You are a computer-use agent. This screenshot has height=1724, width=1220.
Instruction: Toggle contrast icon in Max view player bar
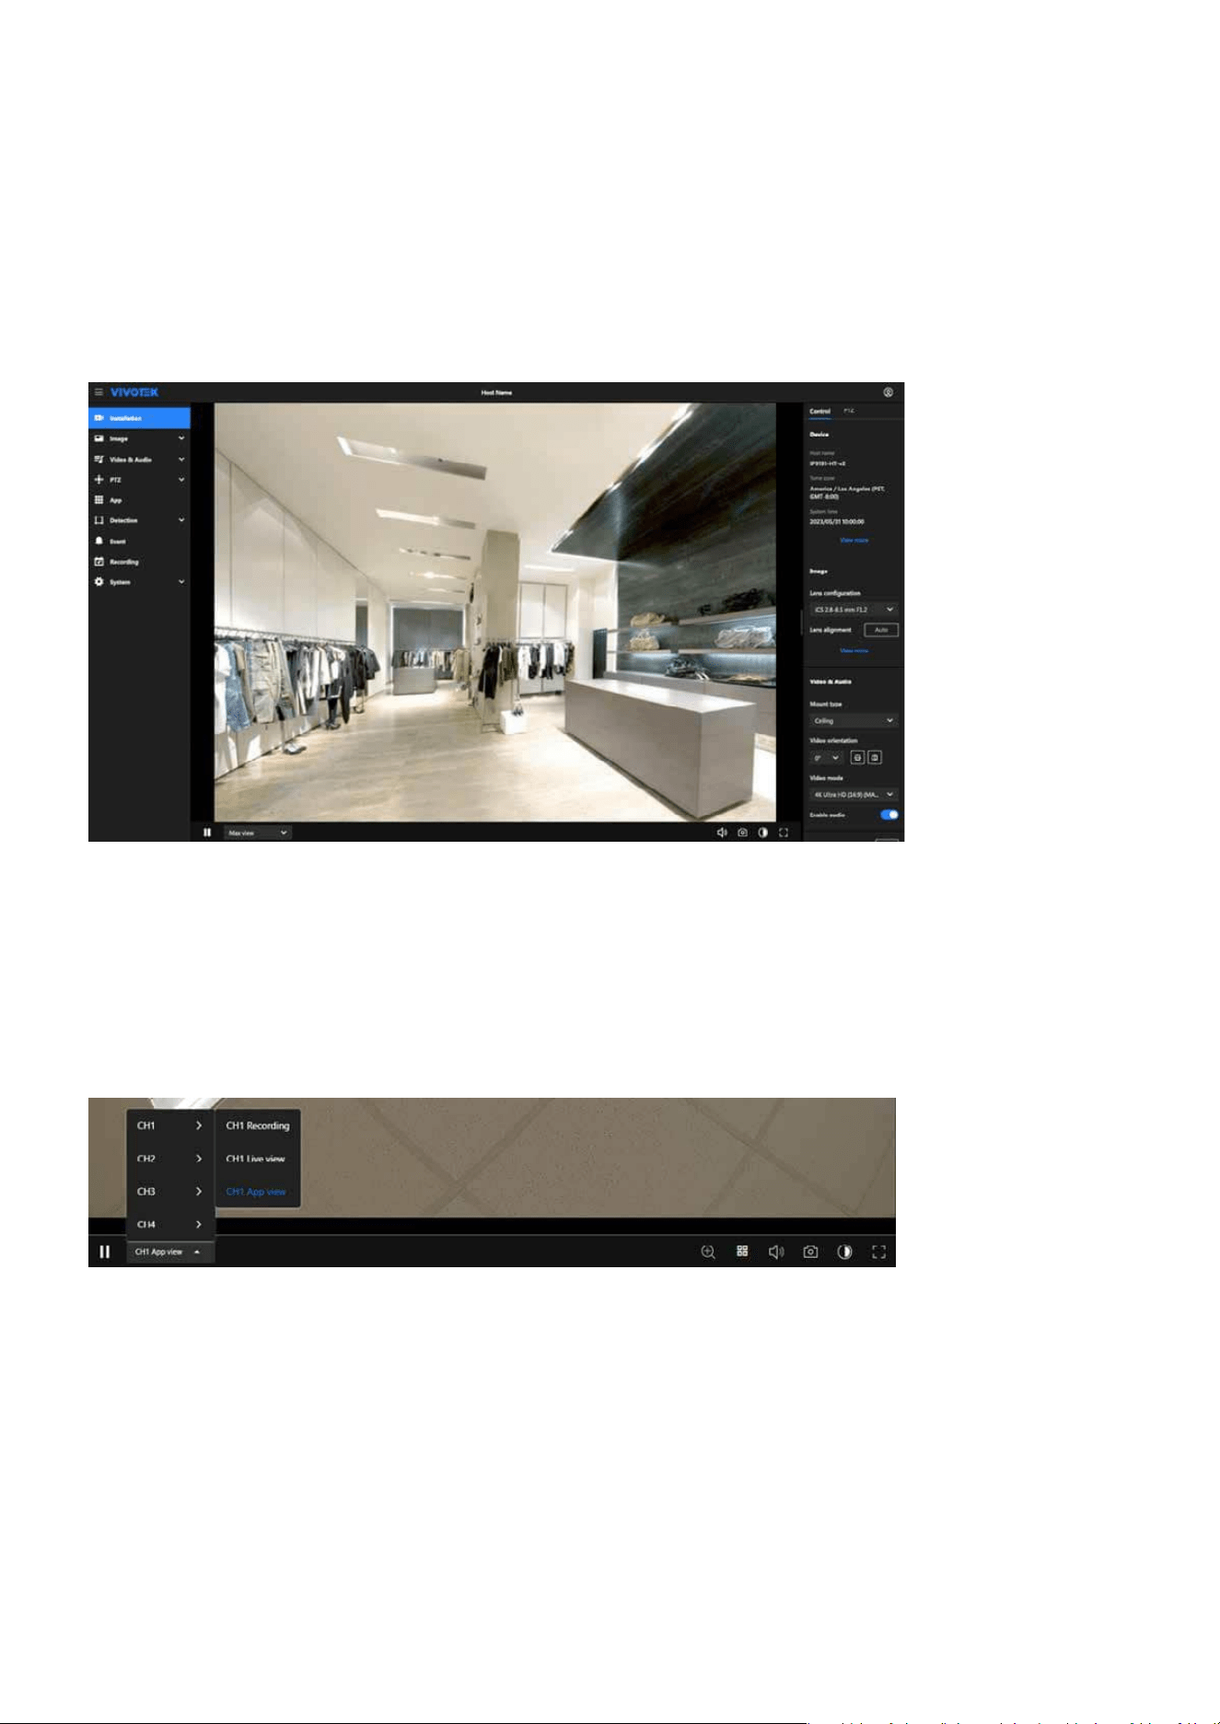[762, 833]
